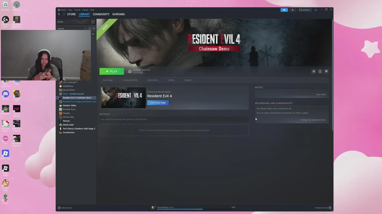Open the Steam menu
Viewport: 382px width, 214px height.
[64, 10]
